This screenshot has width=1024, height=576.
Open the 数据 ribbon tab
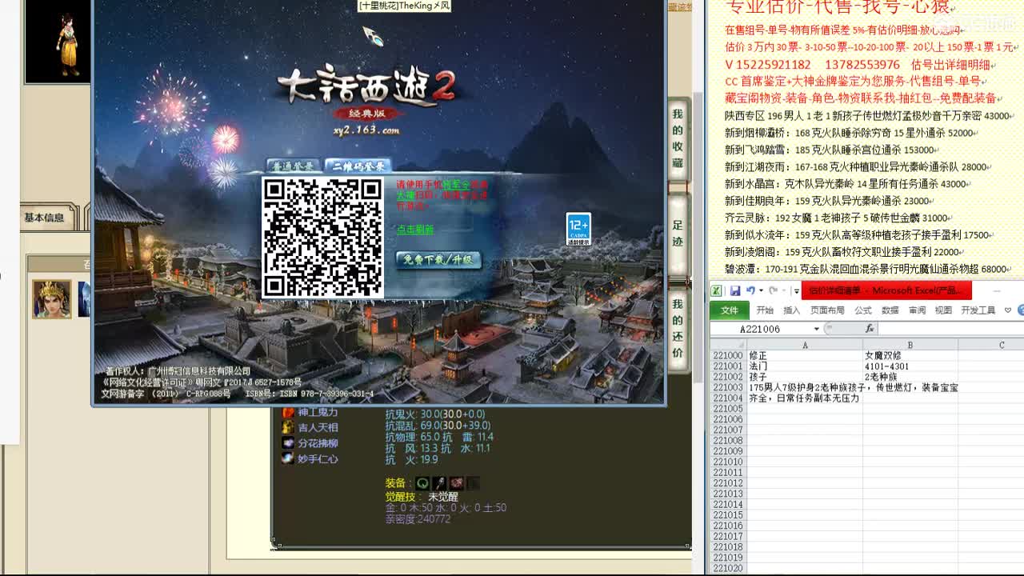tap(890, 310)
